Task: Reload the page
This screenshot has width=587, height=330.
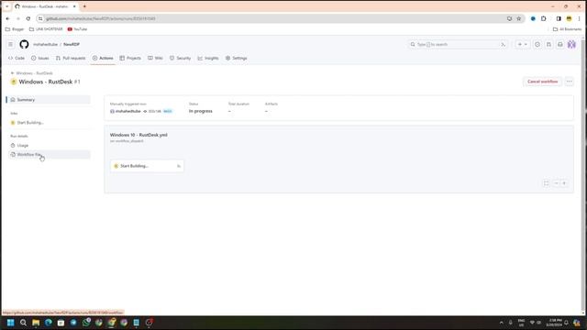Action: (28, 18)
